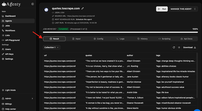Open MANAGE THIS AGENT menu

coord(183,9)
